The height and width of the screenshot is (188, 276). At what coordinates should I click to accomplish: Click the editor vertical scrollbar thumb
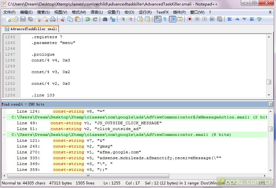point(269,82)
